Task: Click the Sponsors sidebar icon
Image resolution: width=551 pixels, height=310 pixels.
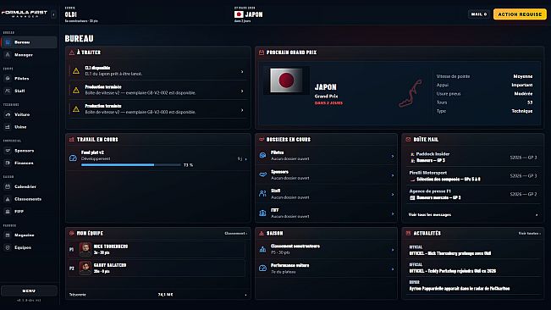Action: [x=8, y=151]
